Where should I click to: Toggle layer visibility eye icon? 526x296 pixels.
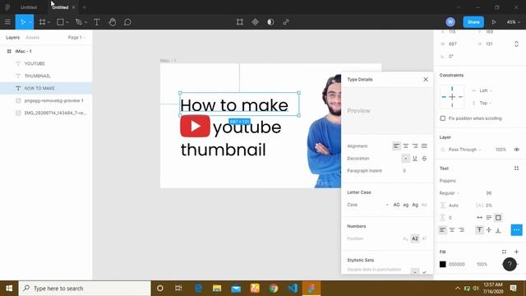pyautogui.click(x=517, y=150)
